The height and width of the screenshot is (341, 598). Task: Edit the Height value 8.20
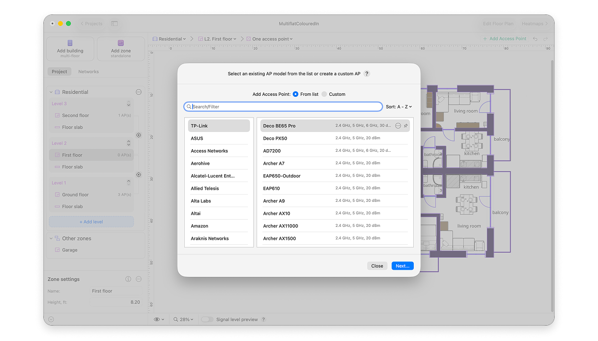(x=116, y=302)
